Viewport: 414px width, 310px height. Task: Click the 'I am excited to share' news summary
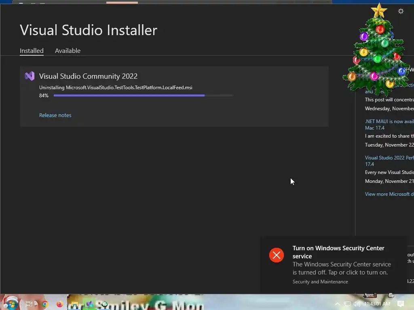[389, 136]
